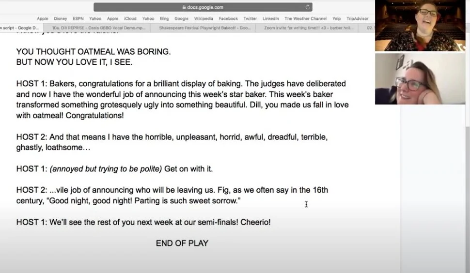This screenshot has width=470, height=273.
Task: Open the LinkedIn bookmark
Action: [271, 18]
